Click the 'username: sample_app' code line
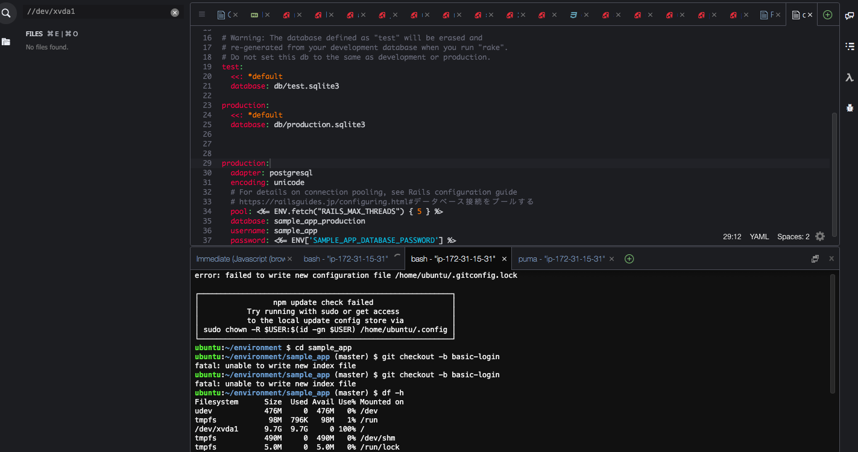The width and height of the screenshot is (858, 452). click(274, 231)
